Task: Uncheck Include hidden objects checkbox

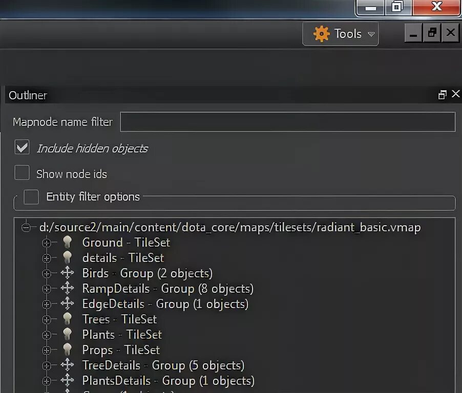Action: click(x=22, y=147)
